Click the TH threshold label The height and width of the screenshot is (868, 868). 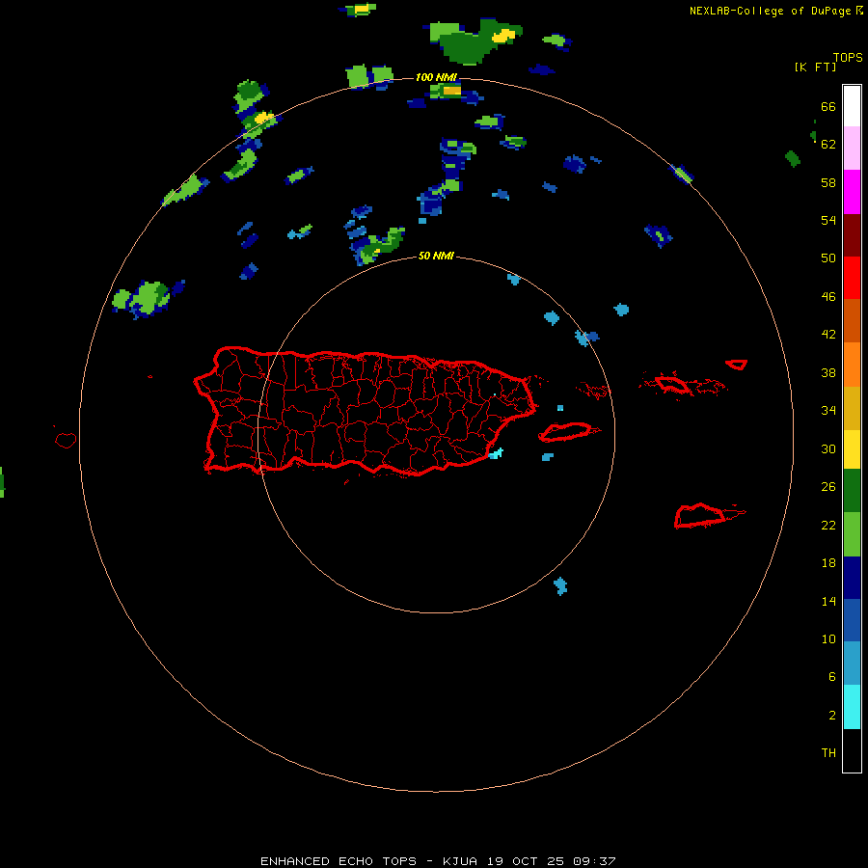point(828,753)
